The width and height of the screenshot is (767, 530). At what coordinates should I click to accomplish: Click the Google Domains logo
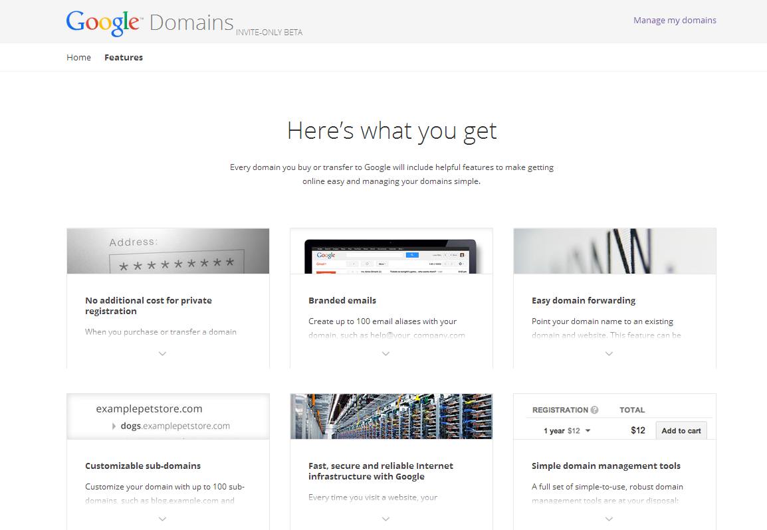point(150,23)
